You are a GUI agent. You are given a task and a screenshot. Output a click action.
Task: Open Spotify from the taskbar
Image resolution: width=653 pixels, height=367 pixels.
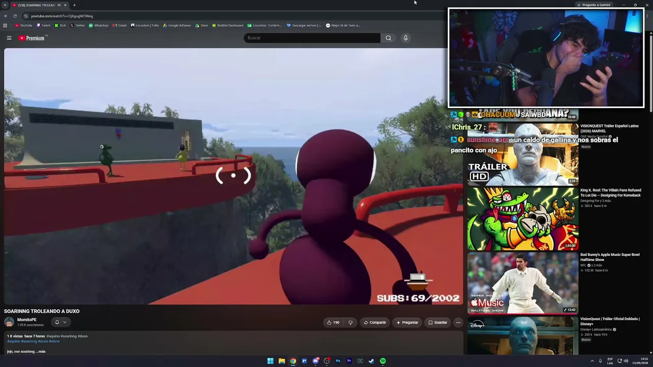click(383, 361)
